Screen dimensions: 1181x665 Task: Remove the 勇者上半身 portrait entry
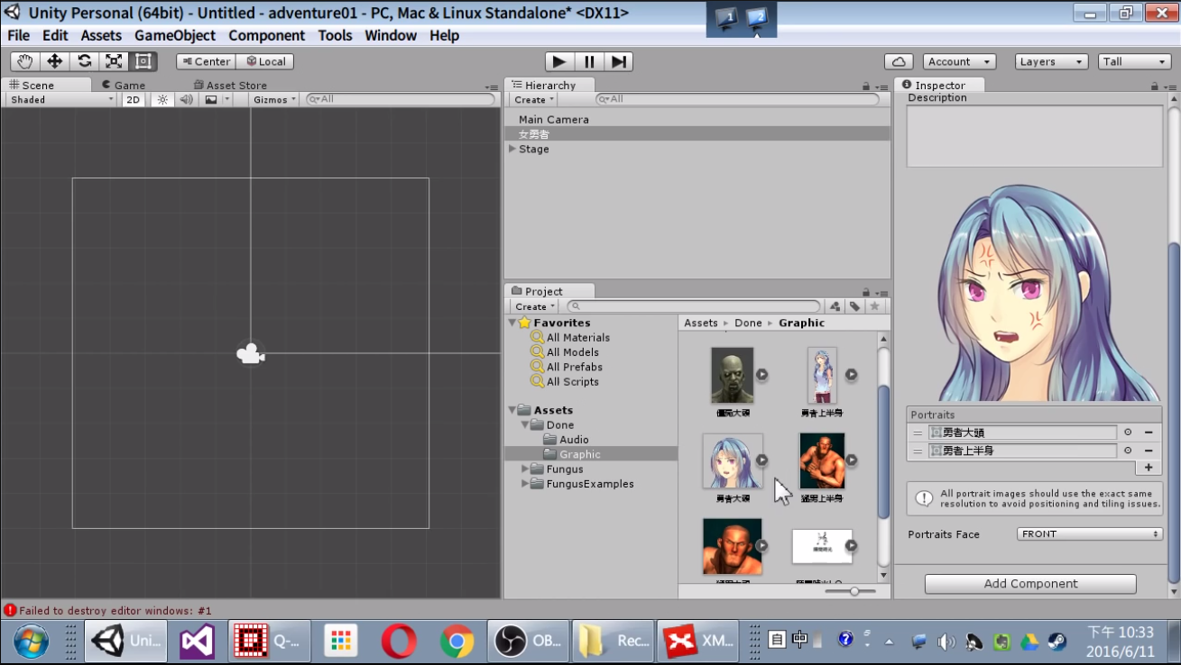pyautogui.click(x=1149, y=451)
